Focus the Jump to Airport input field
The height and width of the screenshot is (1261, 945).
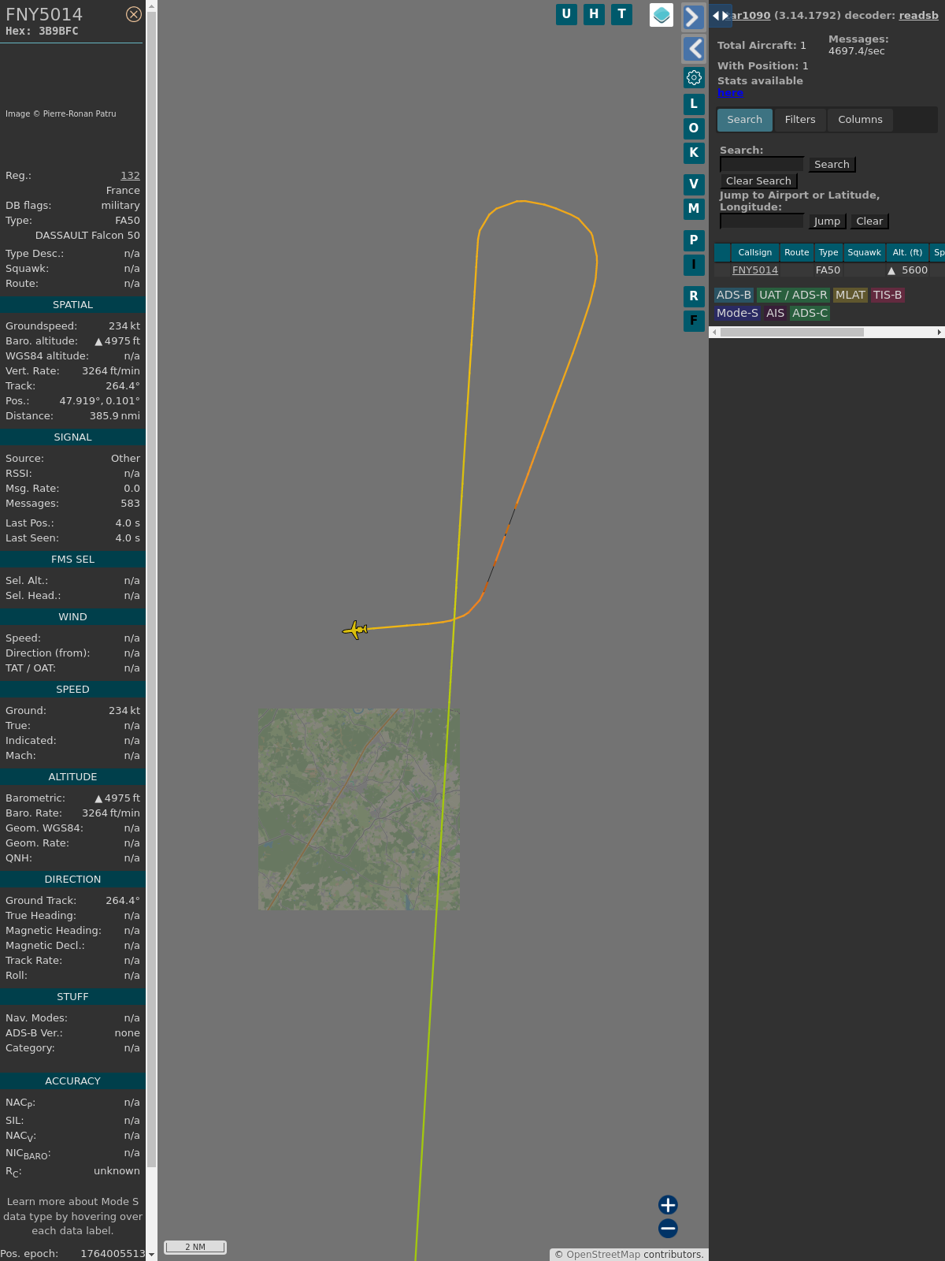[762, 221]
